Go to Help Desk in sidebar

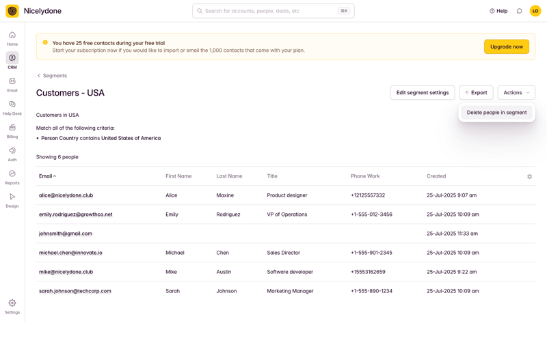coord(12,108)
